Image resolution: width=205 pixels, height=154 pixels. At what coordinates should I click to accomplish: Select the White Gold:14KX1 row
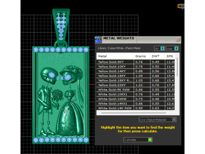[x=136, y=104]
